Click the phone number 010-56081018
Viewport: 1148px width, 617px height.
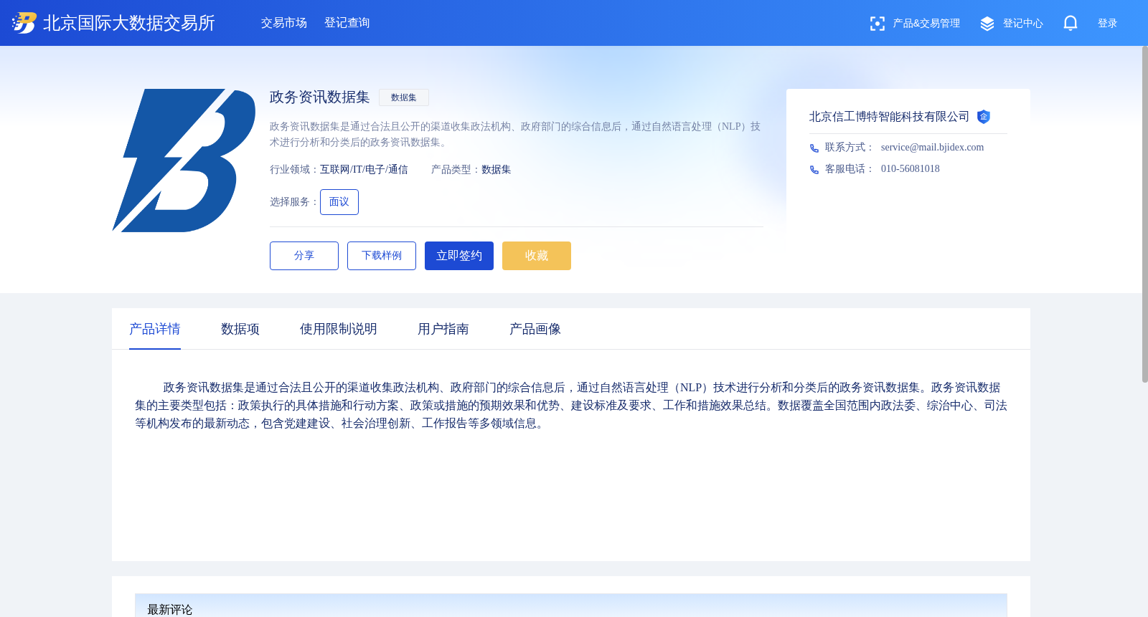[911, 169]
